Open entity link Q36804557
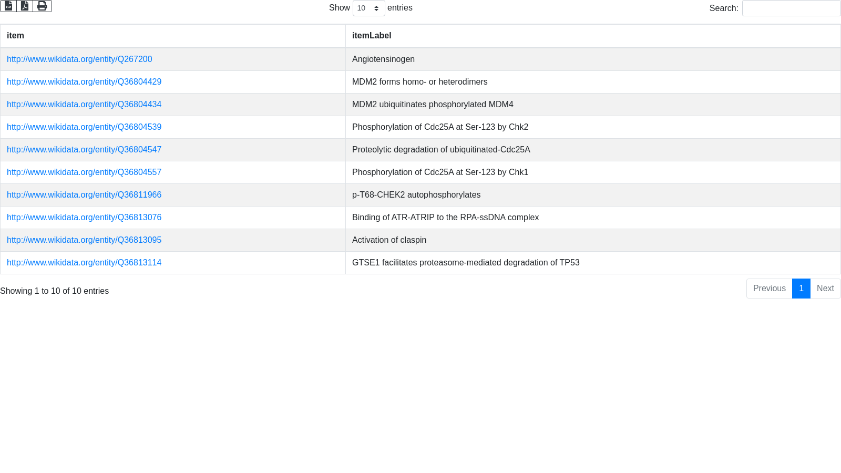 click(84, 172)
